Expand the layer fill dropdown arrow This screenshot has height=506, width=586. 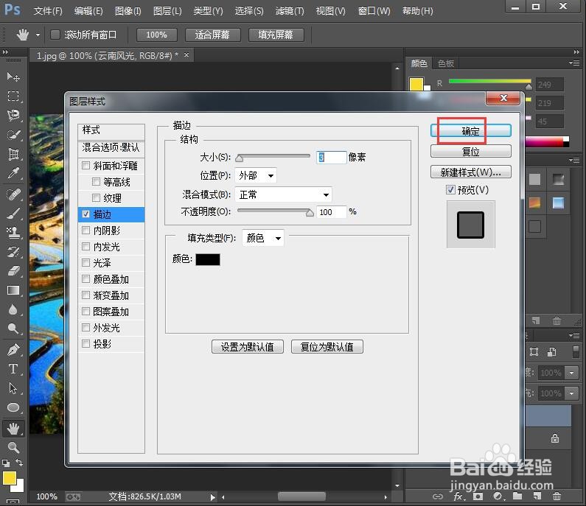point(572,393)
